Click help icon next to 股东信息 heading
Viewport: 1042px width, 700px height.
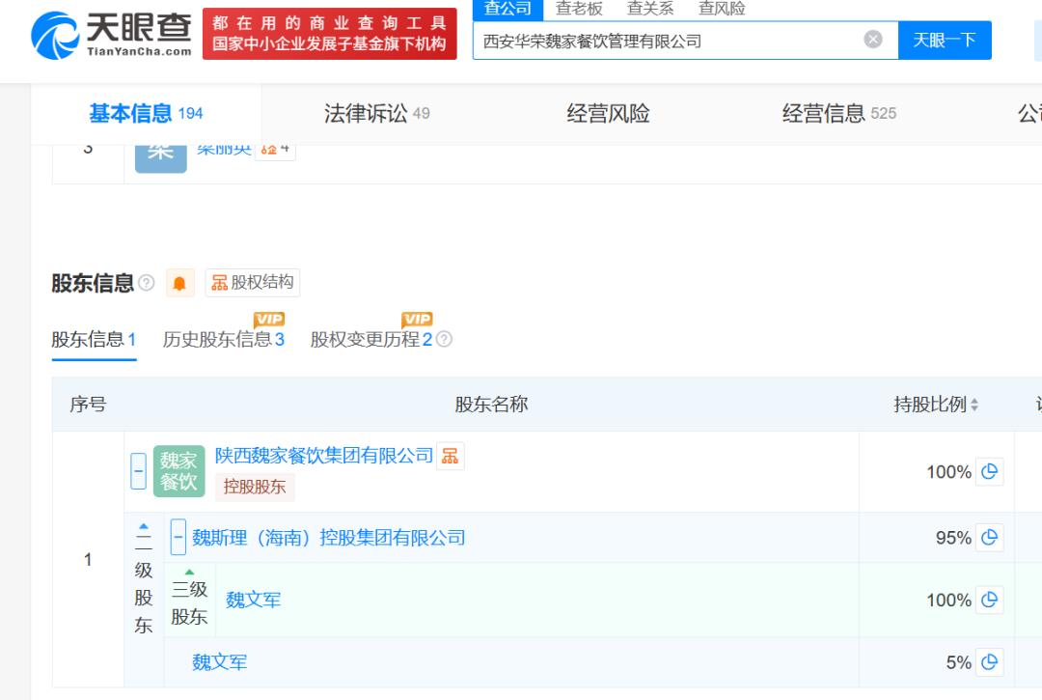(147, 283)
